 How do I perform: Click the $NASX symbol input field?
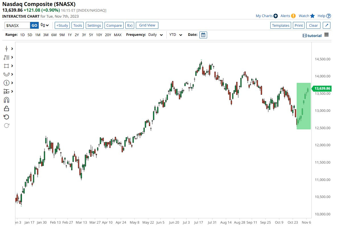pos(17,25)
